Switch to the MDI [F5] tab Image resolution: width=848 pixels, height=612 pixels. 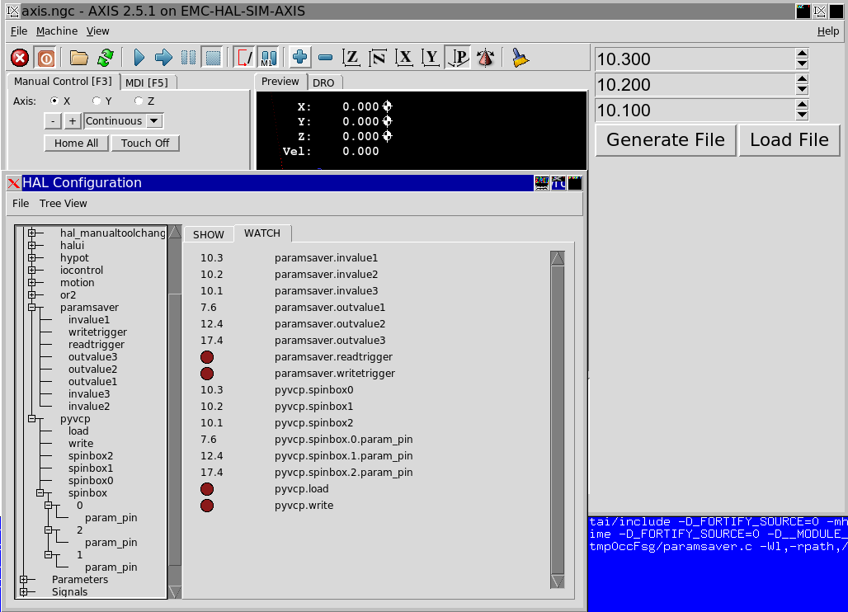[147, 82]
